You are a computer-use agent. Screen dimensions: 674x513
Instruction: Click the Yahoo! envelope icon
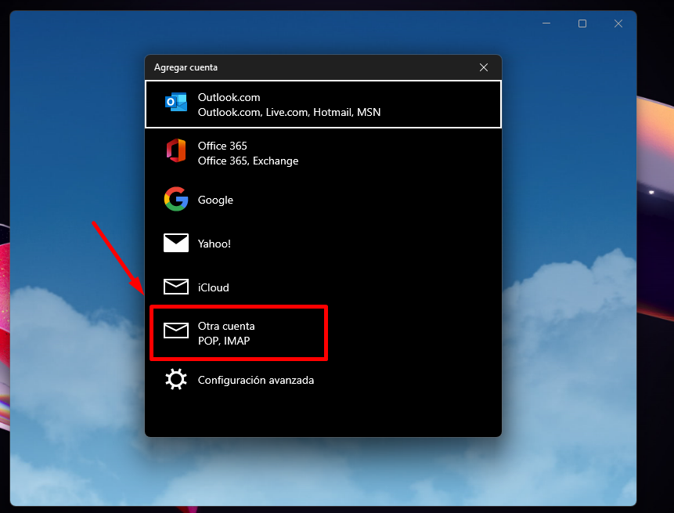[x=176, y=243]
